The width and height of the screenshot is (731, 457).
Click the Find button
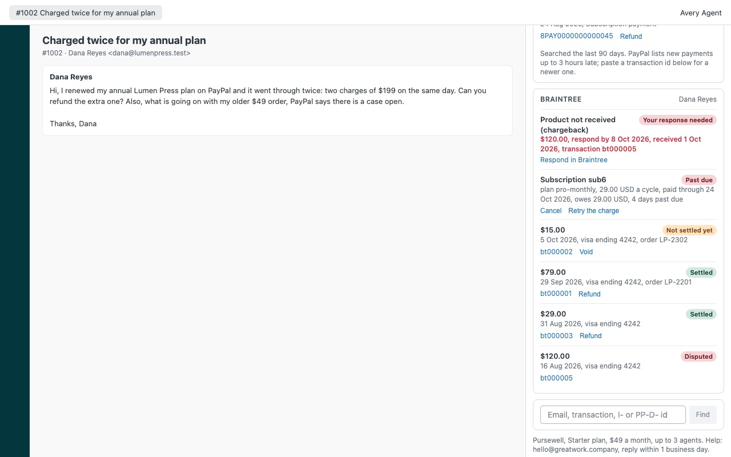click(x=702, y=415)
